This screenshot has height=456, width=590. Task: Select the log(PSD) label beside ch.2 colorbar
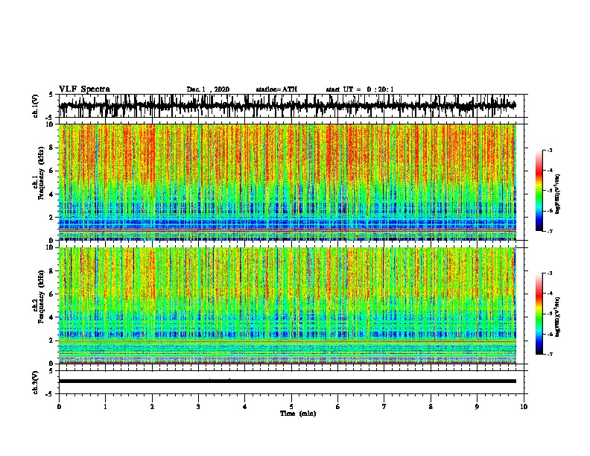[x=558, y=317]
